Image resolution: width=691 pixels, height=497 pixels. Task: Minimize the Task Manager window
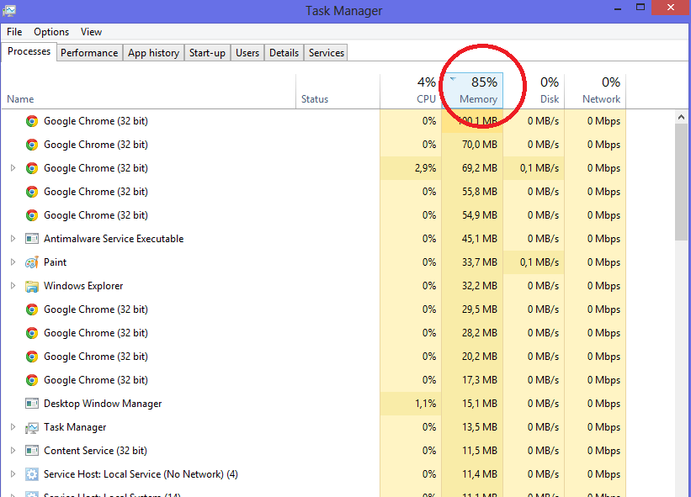click(x=618, y=8)
